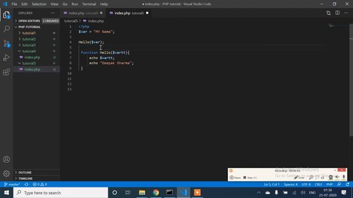Click Ln 5, Col 1 in status bar
353x198 pixels.
click(272, 184)
